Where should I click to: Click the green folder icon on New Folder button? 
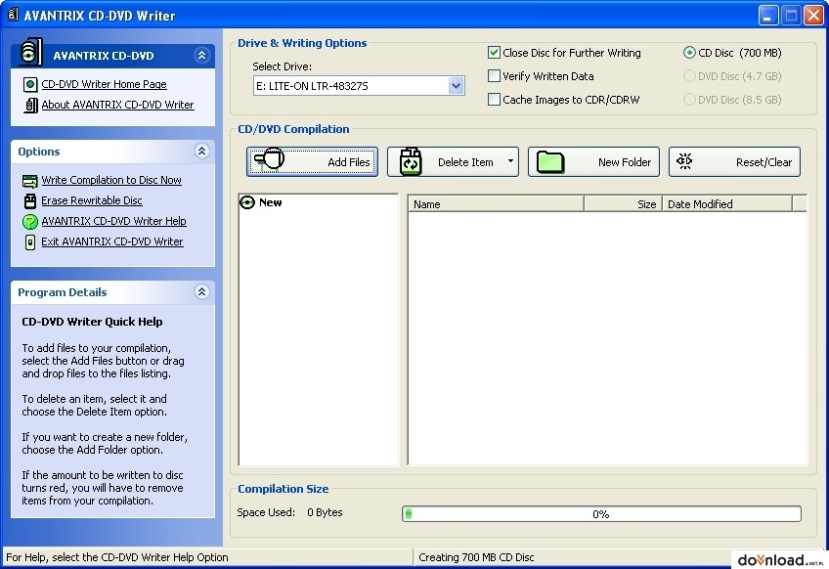coord(550,162)
